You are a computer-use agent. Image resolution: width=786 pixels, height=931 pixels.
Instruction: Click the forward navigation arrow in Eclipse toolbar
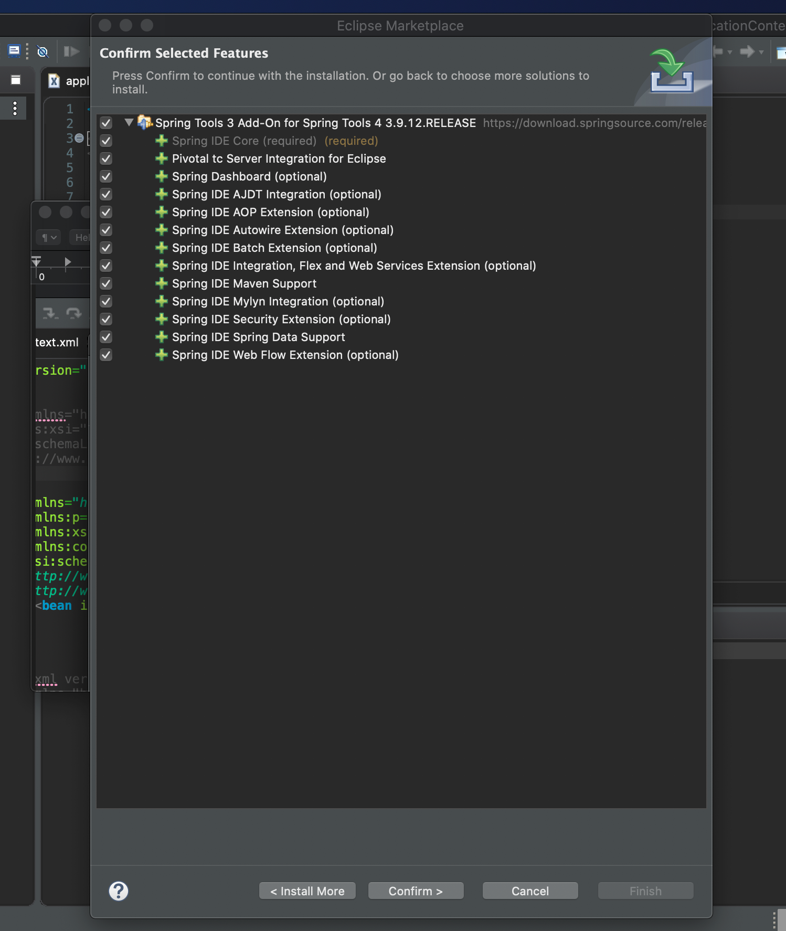(x=747, y=51)
